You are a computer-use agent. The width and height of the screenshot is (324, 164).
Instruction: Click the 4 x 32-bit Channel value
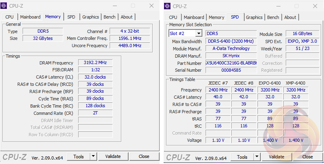pos(130,31)
